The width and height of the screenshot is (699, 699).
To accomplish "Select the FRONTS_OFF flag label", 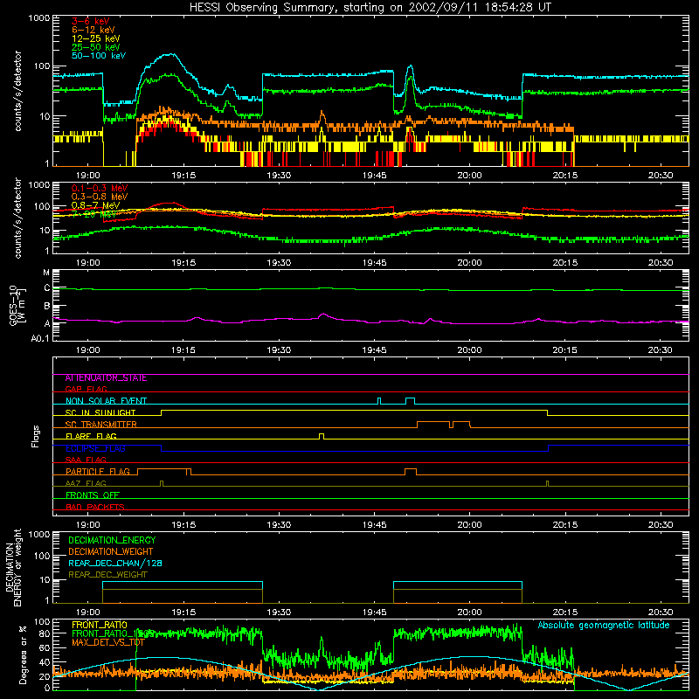I will [x=93, y=495].
